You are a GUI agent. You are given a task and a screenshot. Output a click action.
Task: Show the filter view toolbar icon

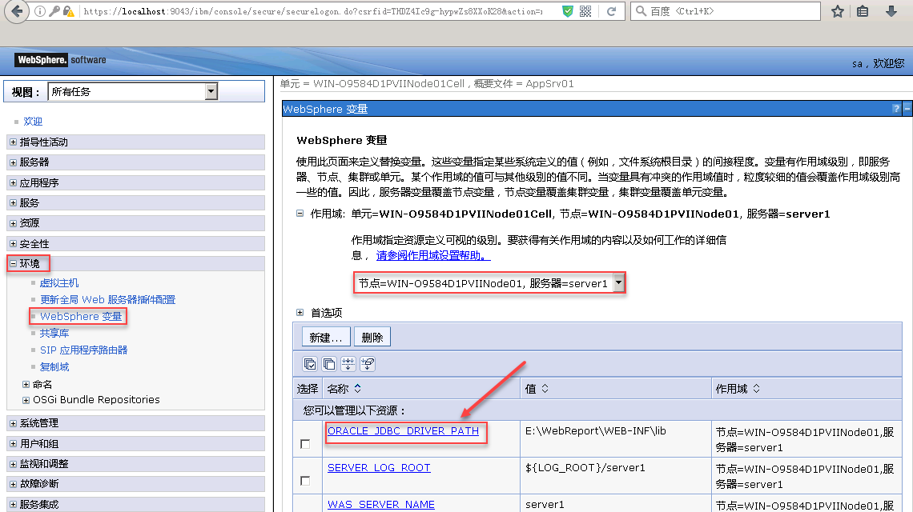(348, 364)
